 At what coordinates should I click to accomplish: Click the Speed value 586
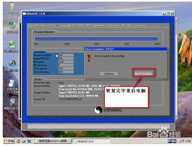[66, 58]
